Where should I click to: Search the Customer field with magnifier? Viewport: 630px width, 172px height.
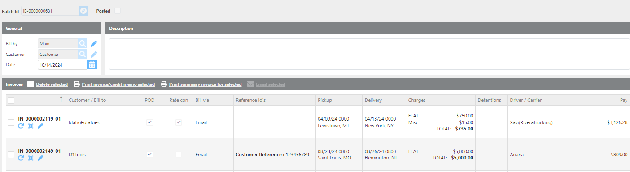[x=83, y=54]
